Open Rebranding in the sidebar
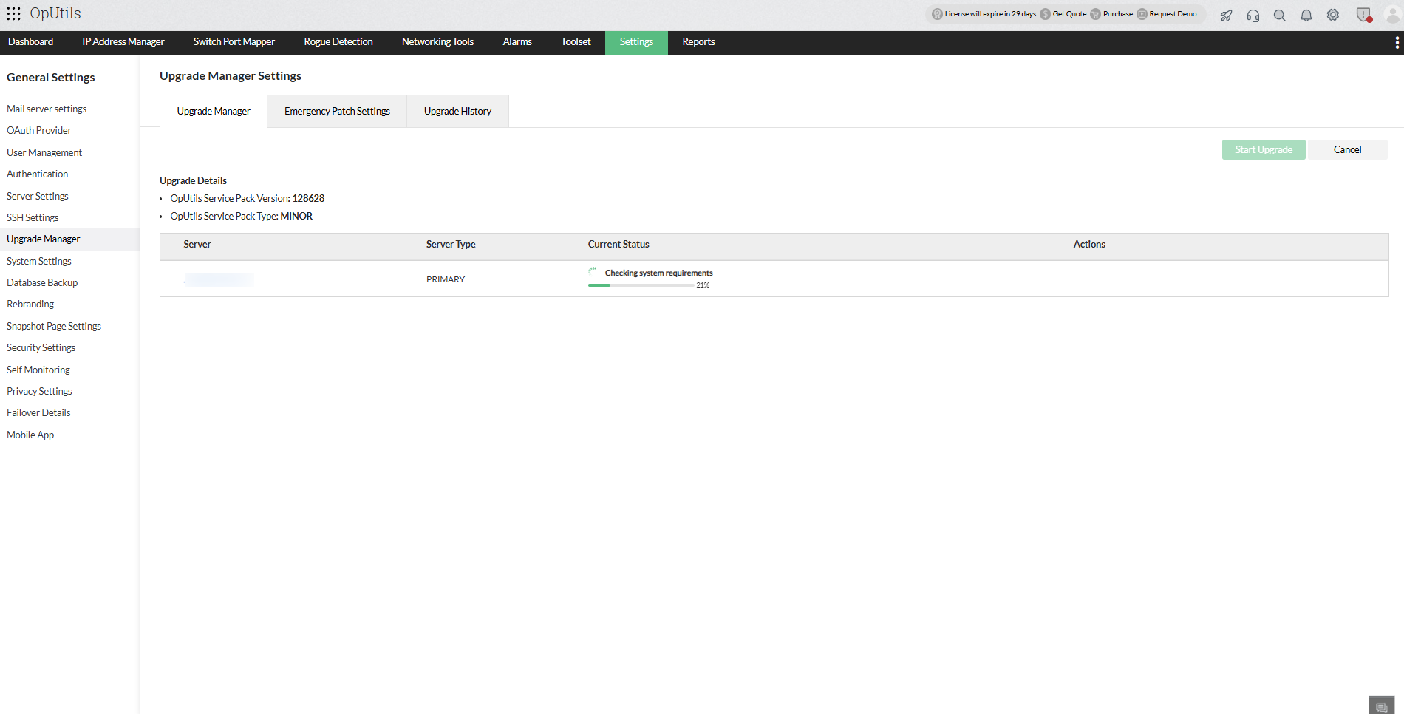This screenshot has width=1404, height=714. tap(30, 305)
